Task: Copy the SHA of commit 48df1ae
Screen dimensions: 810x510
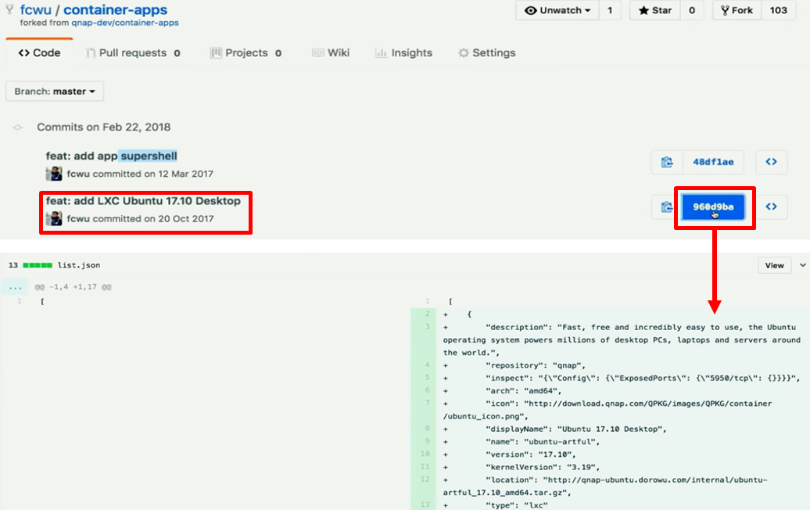Action: pos(667,162)
